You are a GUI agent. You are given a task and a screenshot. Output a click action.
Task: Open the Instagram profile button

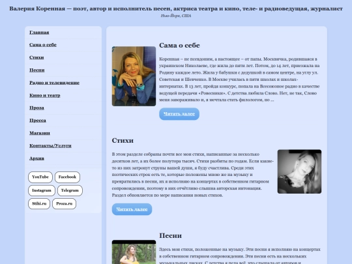[x=42, y=190]
